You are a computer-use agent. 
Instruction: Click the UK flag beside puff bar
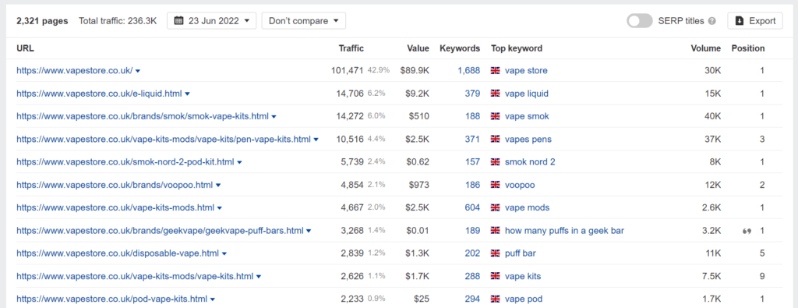[x=495, y=253]
